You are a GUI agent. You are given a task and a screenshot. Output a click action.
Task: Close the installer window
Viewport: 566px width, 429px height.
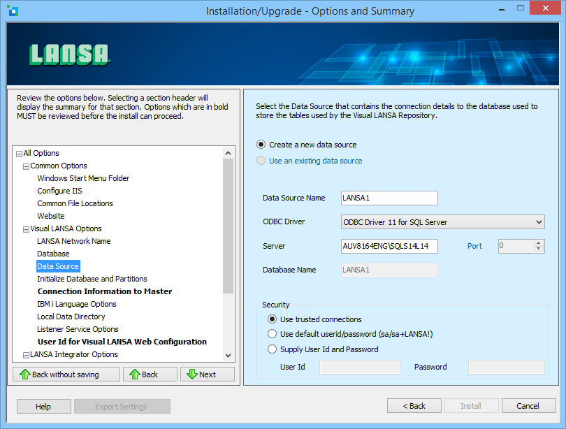tap(546, 8)
